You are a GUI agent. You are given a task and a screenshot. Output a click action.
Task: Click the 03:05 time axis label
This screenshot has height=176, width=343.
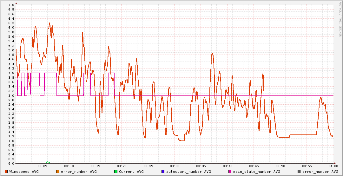tap(43, 166)
